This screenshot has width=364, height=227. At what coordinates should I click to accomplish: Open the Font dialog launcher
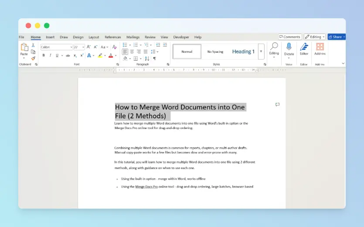117,64
